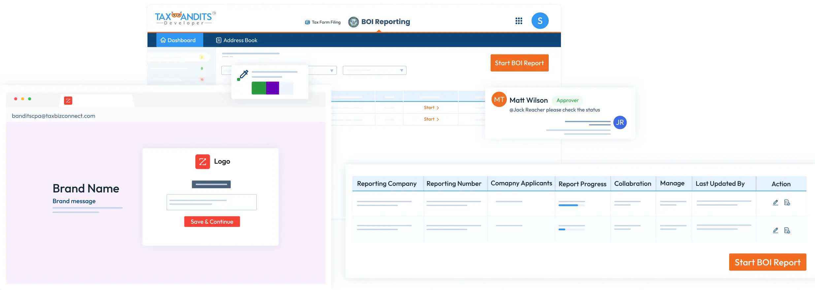Click the JR user avatar
The image size is (815, 290).
[x=620, y=122]
